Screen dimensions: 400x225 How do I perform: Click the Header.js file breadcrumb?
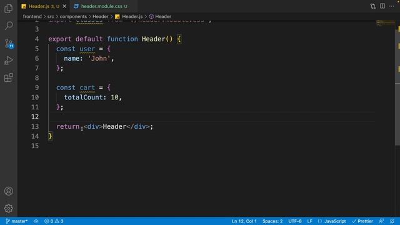(129, 17)
